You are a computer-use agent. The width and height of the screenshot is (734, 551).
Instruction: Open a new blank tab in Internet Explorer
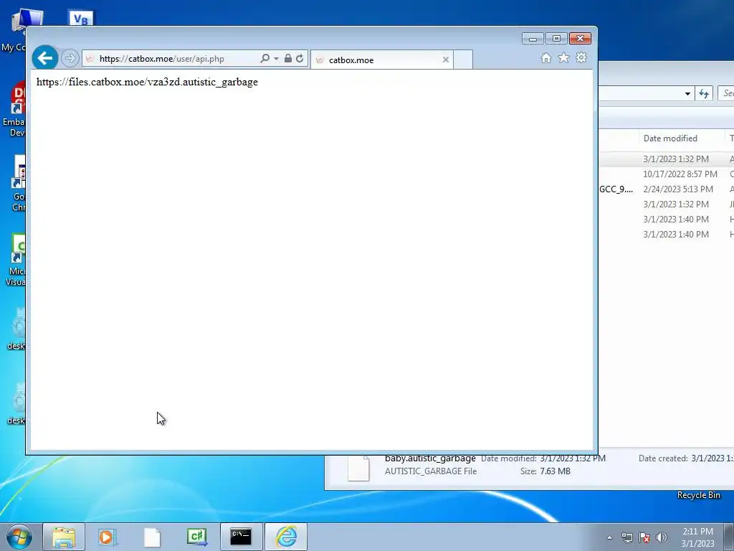pyautogui.click(x=463, y=60)
